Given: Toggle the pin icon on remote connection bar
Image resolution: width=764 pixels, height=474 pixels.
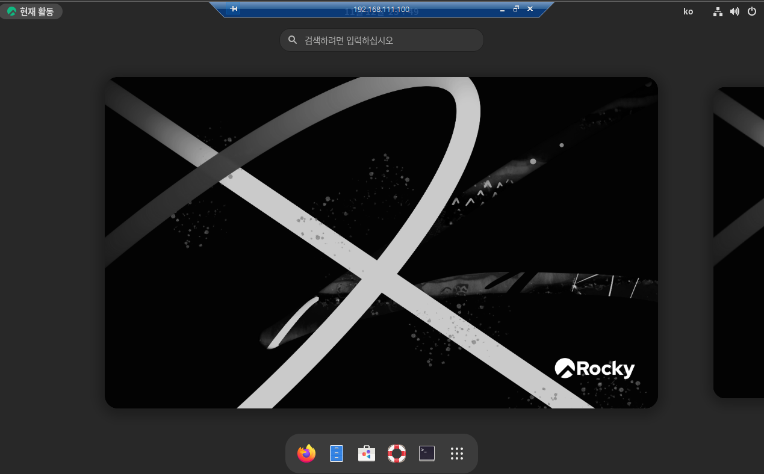Looking at the screenshot, I should (235, 9).
